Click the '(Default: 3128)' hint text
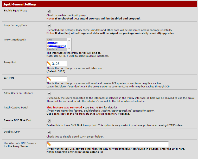 point(56,71)
